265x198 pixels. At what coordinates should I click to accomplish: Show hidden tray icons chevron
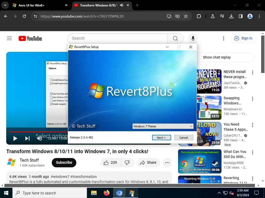(219, 193)
